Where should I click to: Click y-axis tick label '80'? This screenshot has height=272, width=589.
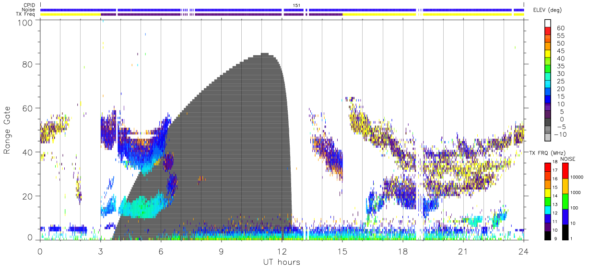(28, 64)
